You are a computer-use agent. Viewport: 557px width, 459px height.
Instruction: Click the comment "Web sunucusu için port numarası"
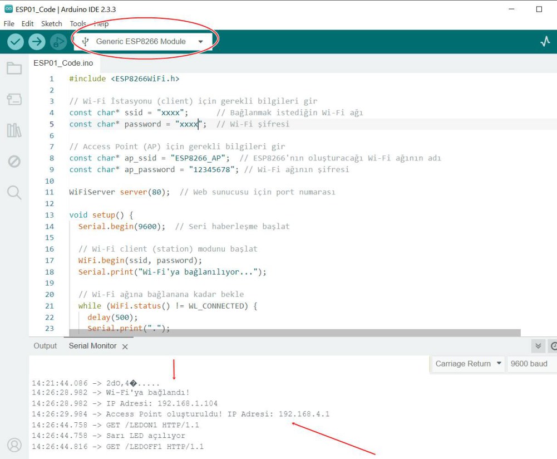(258, 192)
